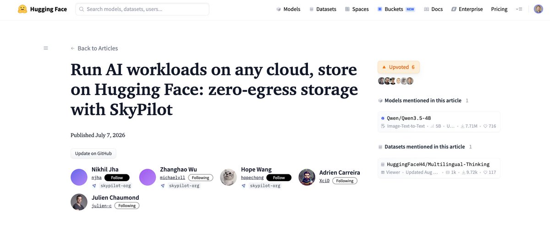This screenshot has width=550, height=225.
Task: Click Adrien Carreira's profile picture
Action: (307, 177)
